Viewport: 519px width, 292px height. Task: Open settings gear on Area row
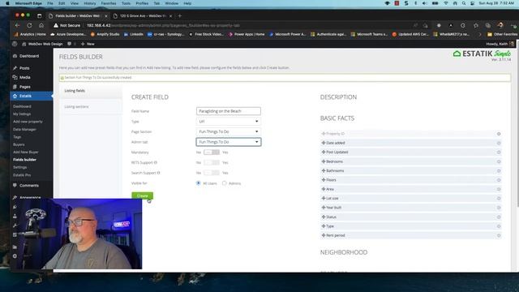(x=499, y=189)
